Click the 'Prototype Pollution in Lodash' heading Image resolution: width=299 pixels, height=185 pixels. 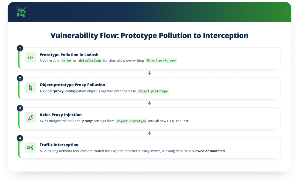[x=69, y=55]
